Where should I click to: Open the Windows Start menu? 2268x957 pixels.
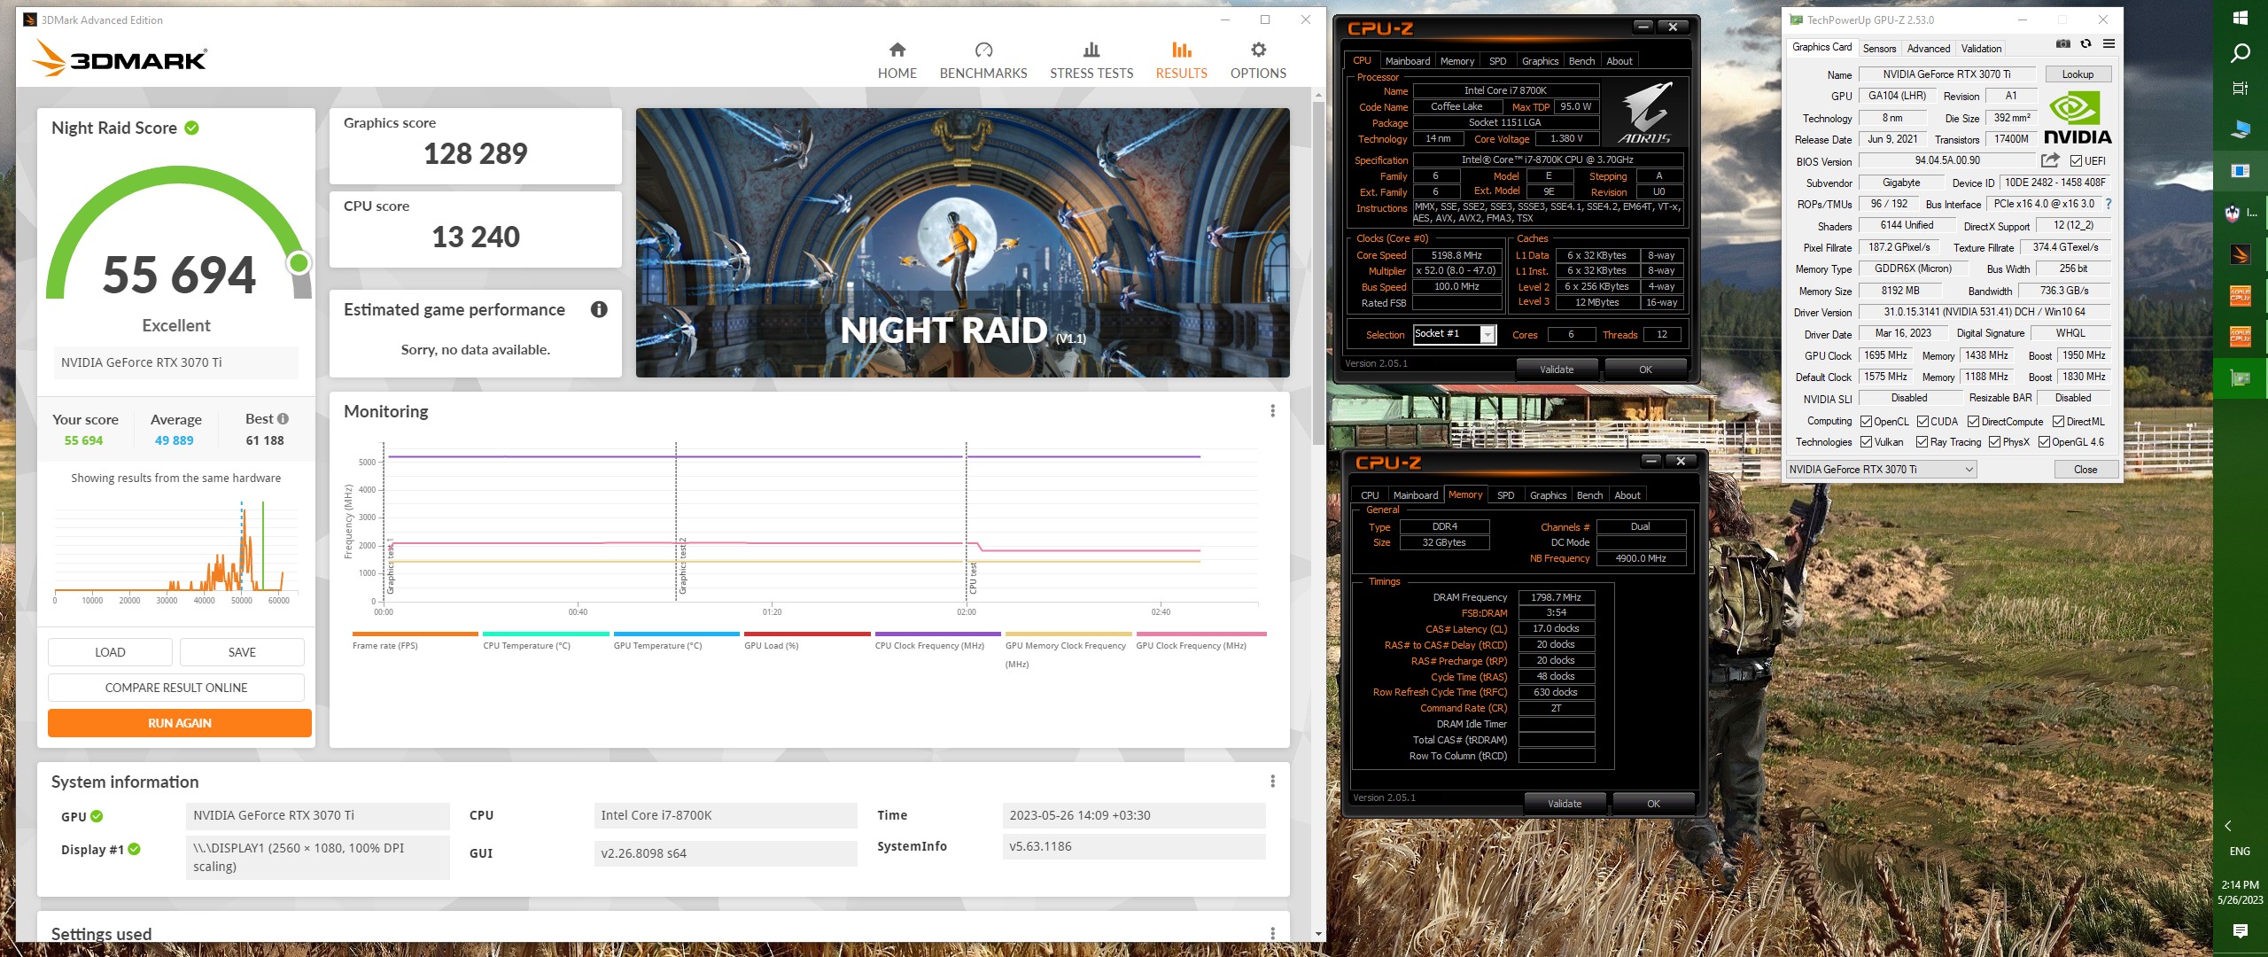coord(2240,18)
